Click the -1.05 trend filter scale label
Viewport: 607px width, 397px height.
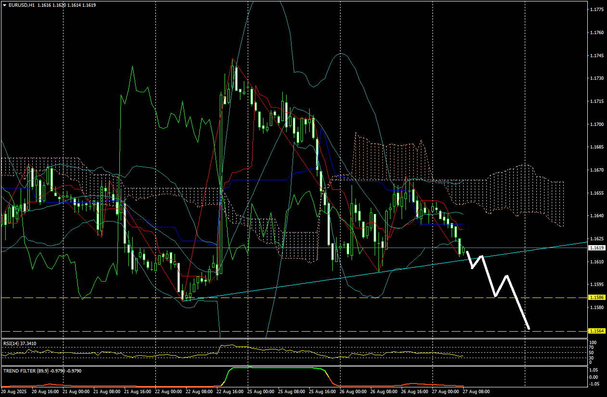(x=594, y=384)
